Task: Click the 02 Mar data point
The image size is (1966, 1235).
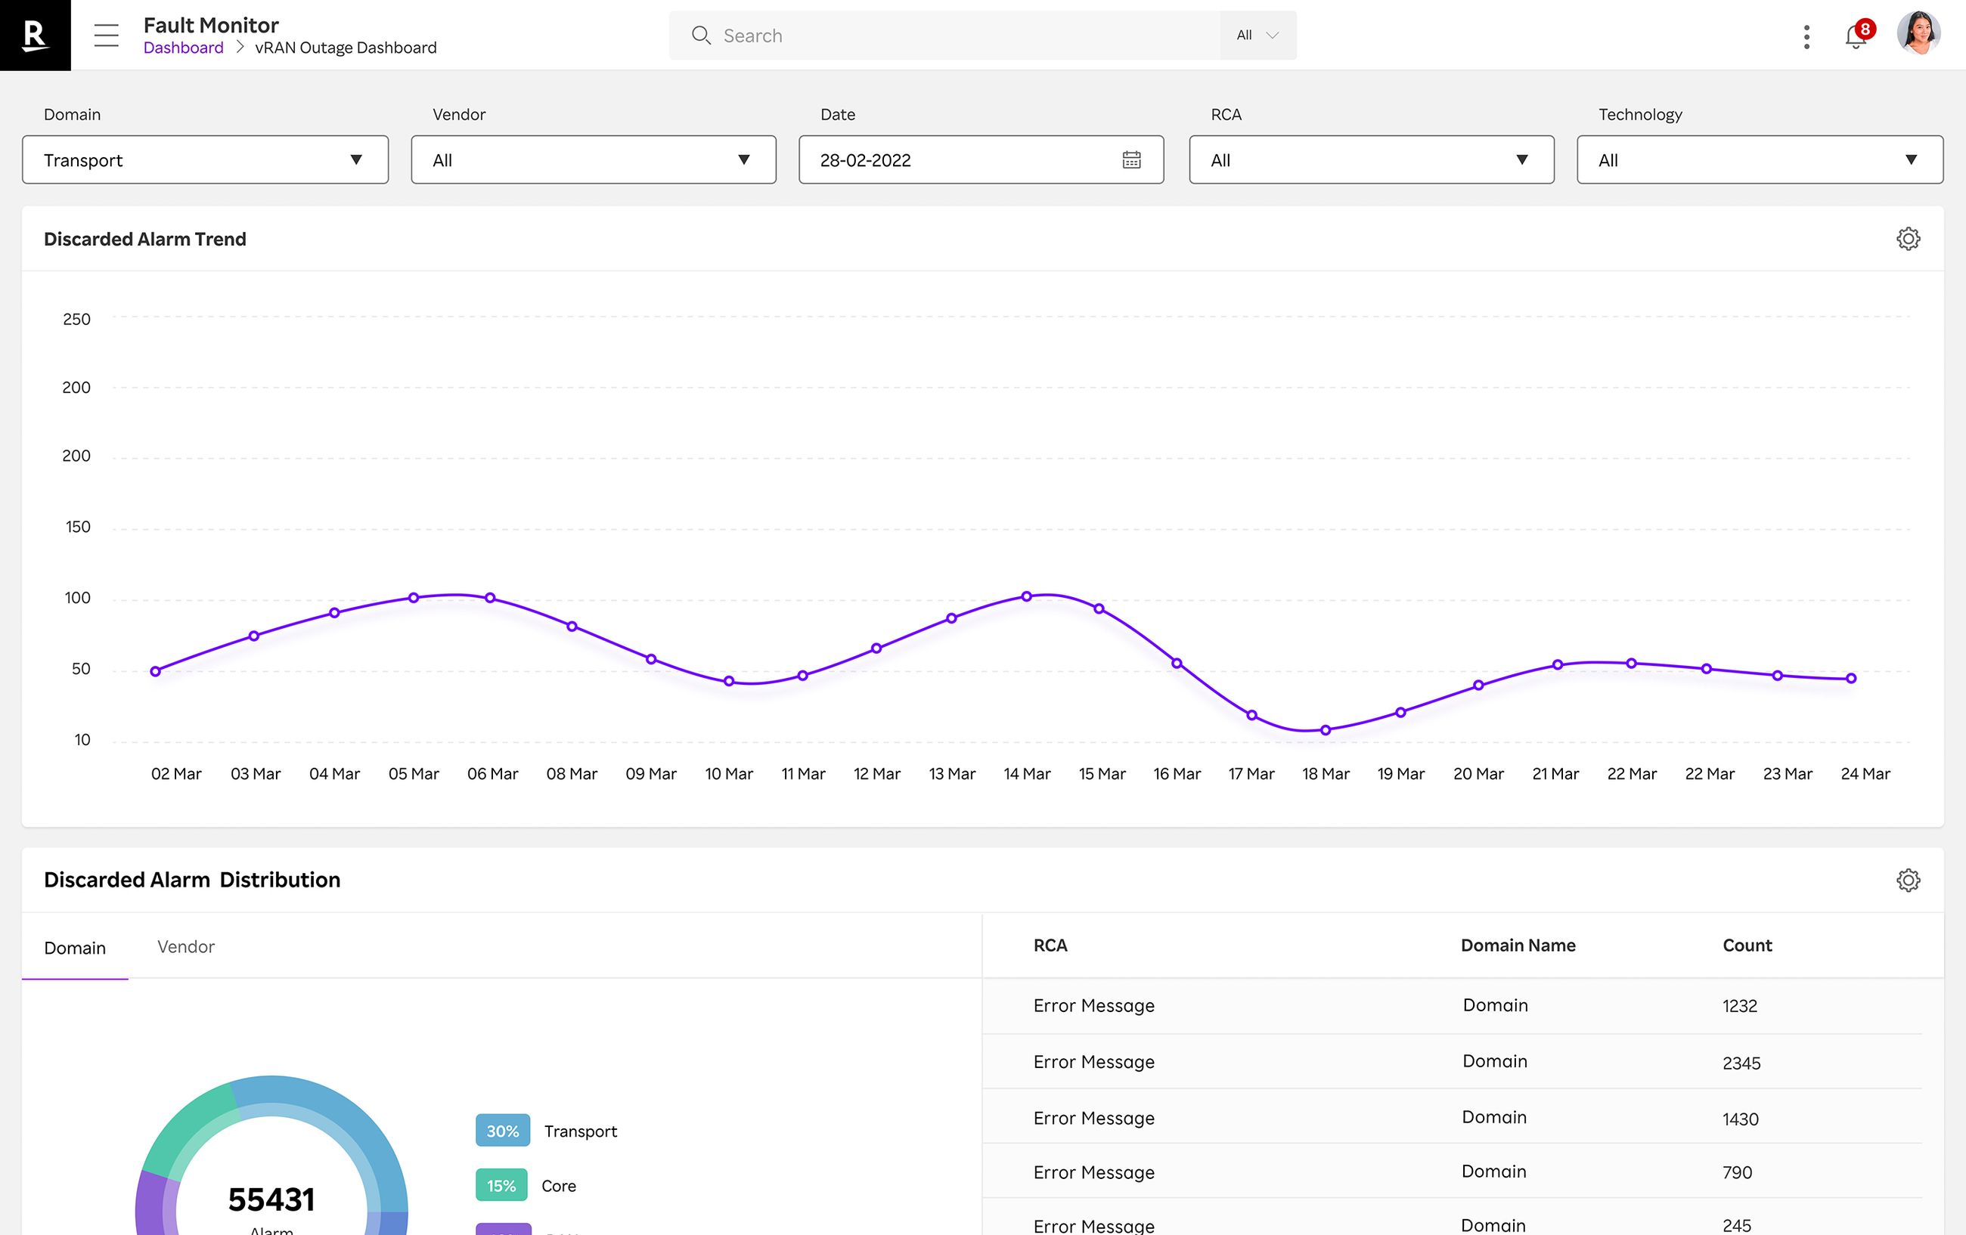Action: (155, 671)
